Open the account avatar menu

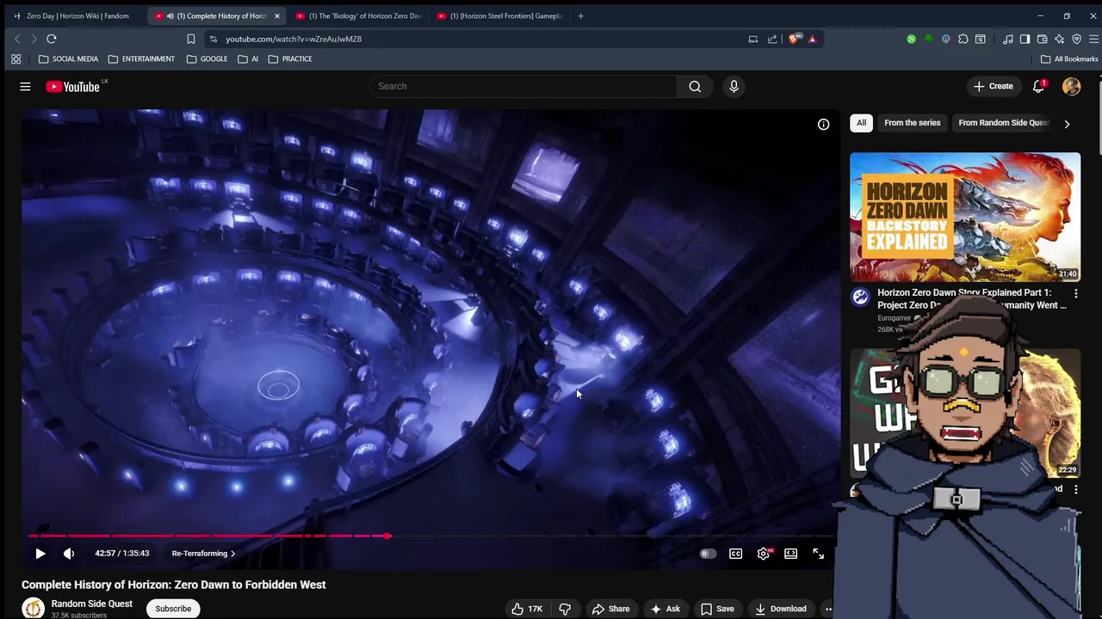coord(1071,86)
